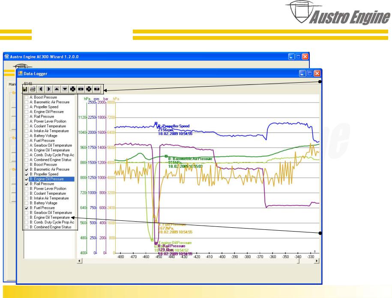Screen dimensions: 392x298
Task: Tick A: Fuel Pressure checkbox
Action: tap(27, 141)
